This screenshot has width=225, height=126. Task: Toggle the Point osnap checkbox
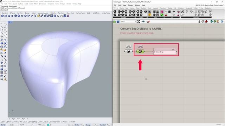tap(13, 122)
